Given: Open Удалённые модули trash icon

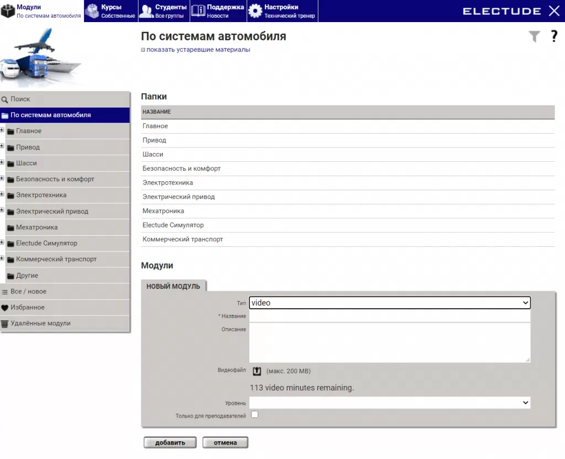Looking at the screenshot, I should 5,324.
